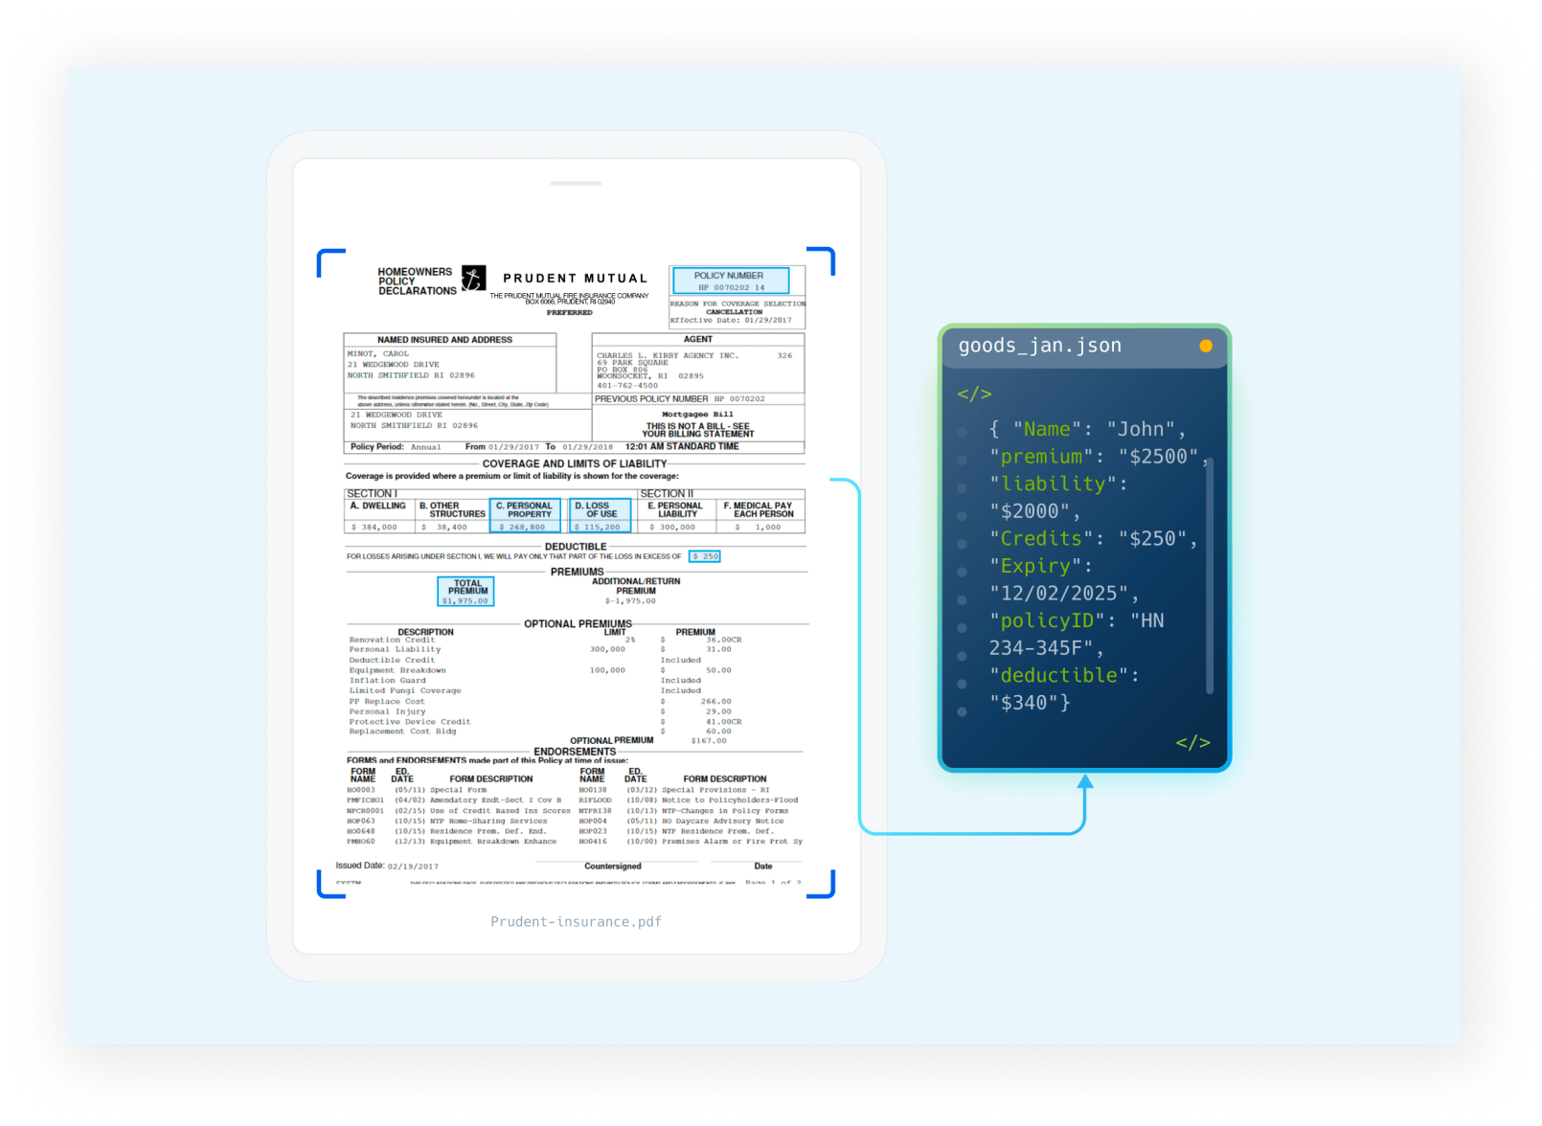Click the top-right scan frame corner bracket

tap(822, 259)
